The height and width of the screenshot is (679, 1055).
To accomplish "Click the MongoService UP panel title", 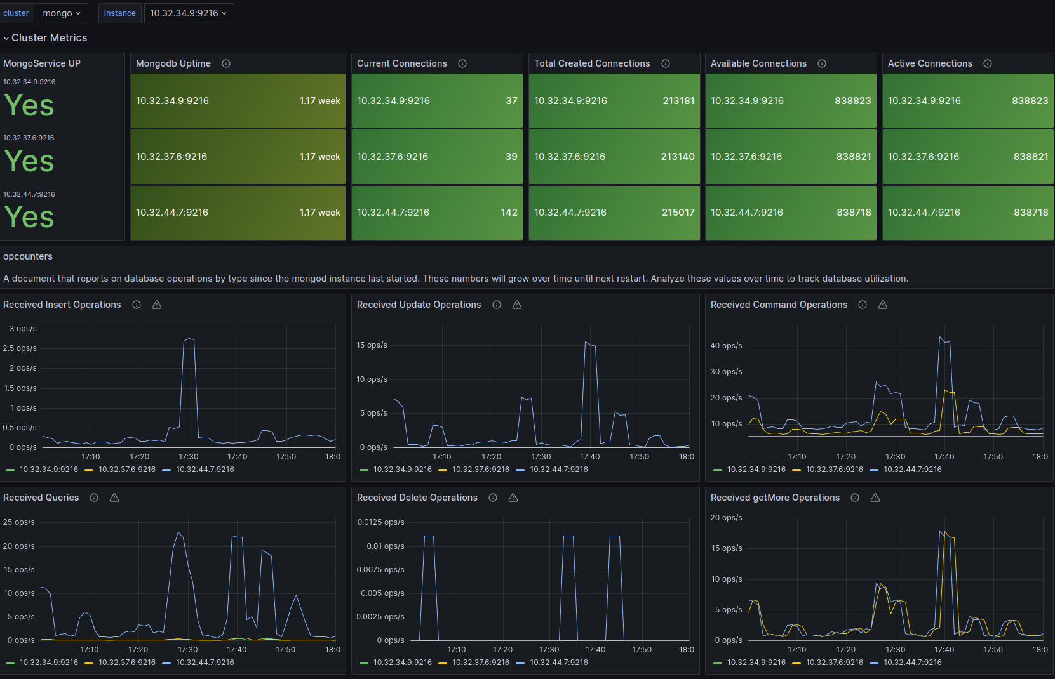I will tap(42, 63).
